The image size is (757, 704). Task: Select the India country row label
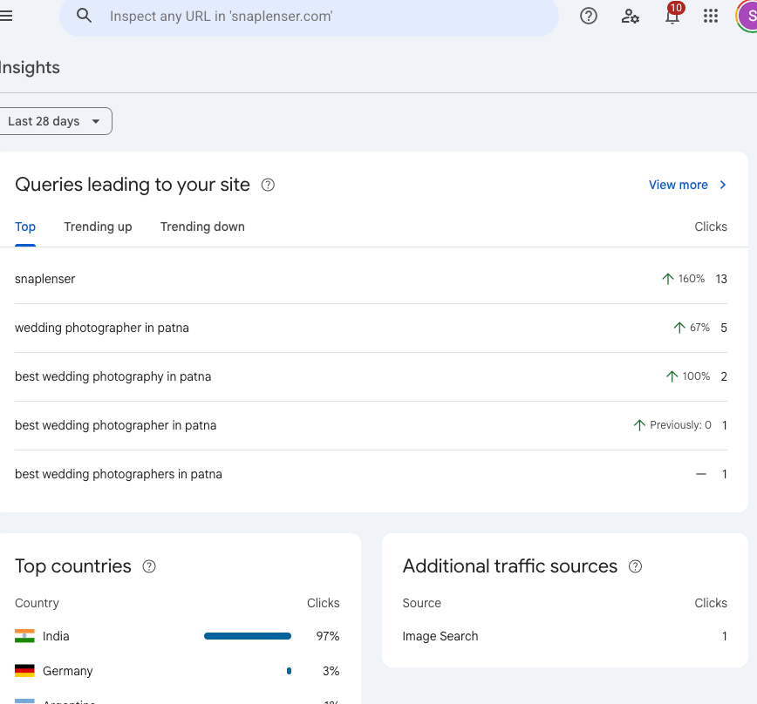tap(56, 636)
